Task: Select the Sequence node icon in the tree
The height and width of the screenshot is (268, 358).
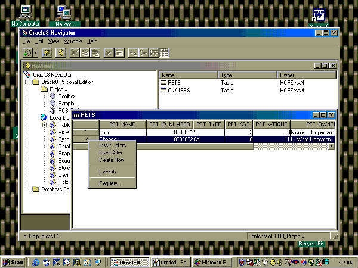Action: (x=53, y=161)
